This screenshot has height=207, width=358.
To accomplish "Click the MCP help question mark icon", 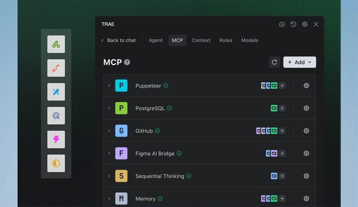I will (127, 62).
